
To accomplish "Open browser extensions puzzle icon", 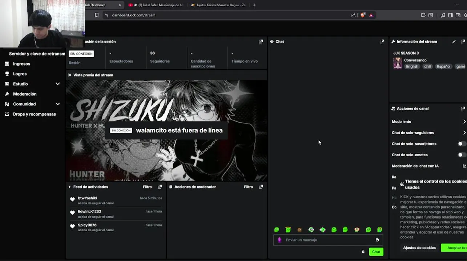I will click(x=423, y=15).
